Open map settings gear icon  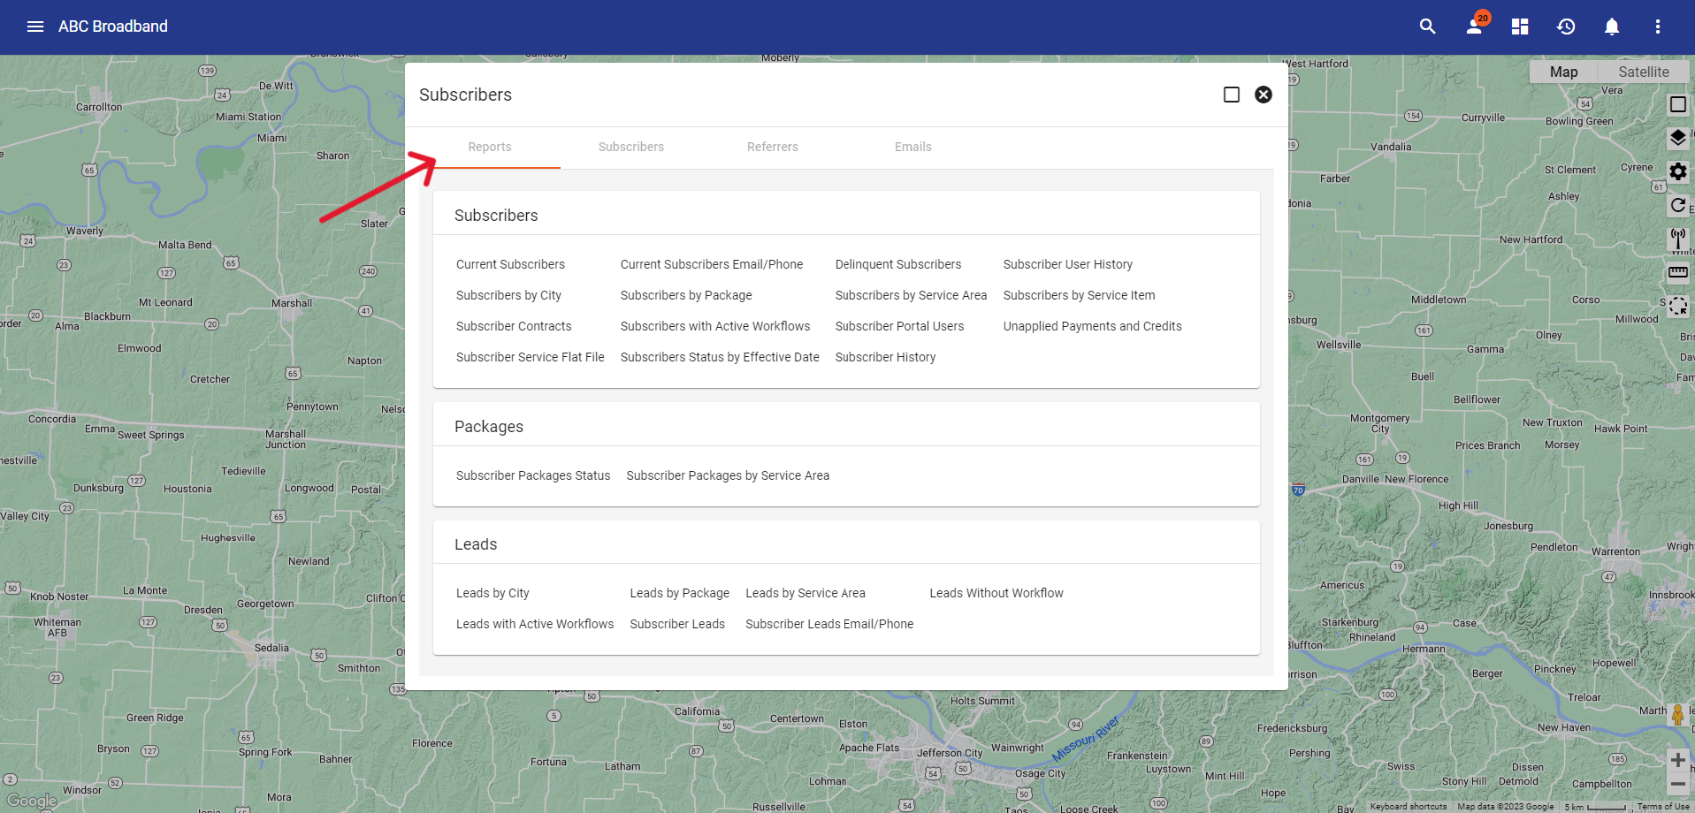pyautogui.click(x=1677, y=171)
